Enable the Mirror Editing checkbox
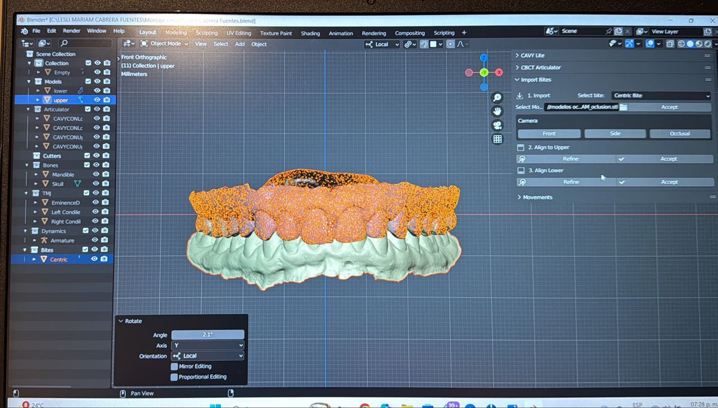 click(174, 366)
